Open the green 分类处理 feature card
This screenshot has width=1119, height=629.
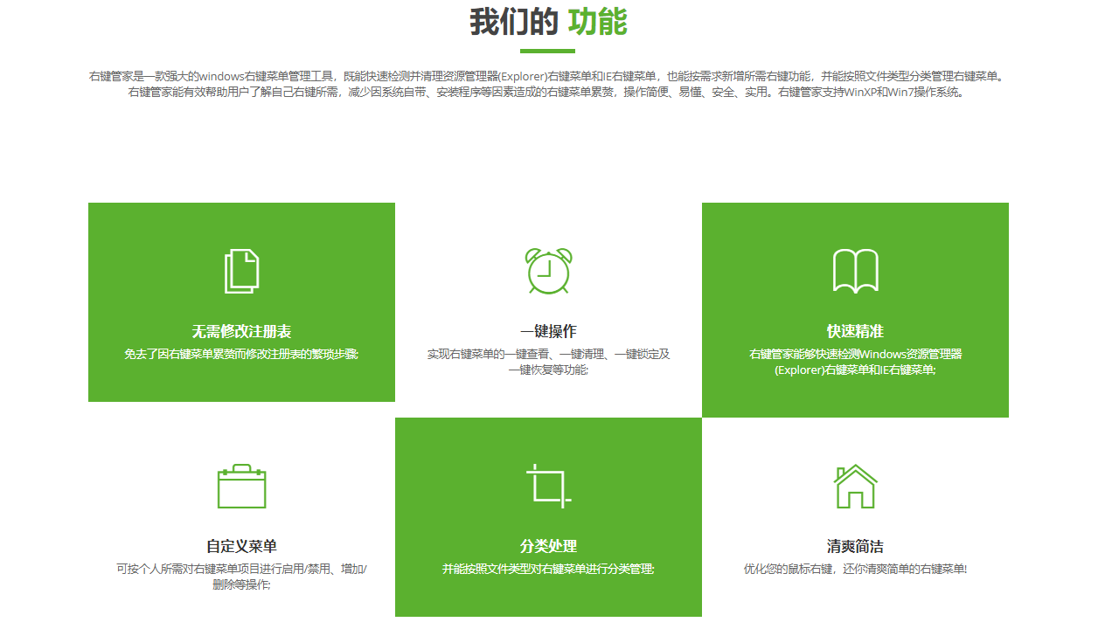coord(548,517)
